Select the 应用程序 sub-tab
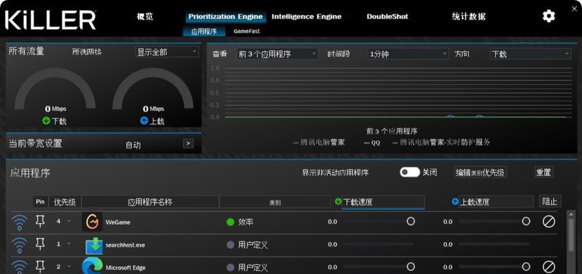The width and height of the screenshot is (582, 274). 204,32
